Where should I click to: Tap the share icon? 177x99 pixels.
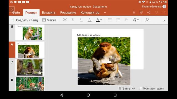[x=149, y=12]
